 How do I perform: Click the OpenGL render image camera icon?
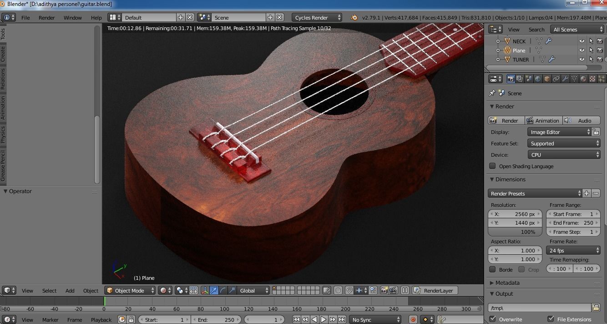pyautogui.click(x=384, y=290)
